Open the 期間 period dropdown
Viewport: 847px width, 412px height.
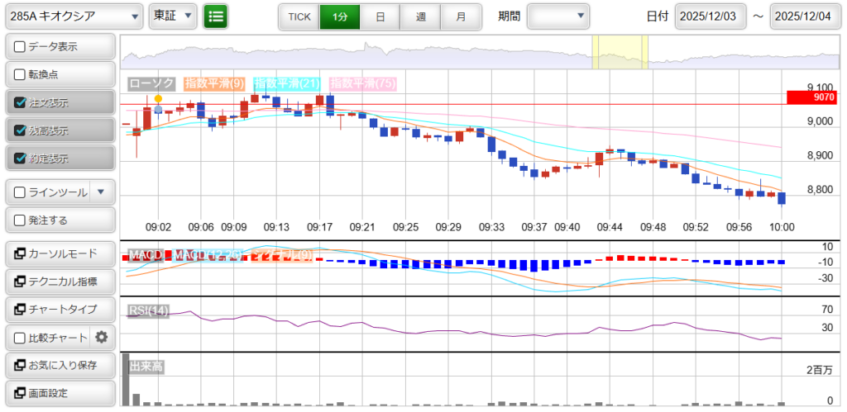(x=558, y=16)
